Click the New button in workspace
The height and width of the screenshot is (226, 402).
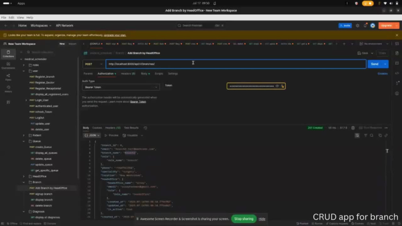point(62,44)
